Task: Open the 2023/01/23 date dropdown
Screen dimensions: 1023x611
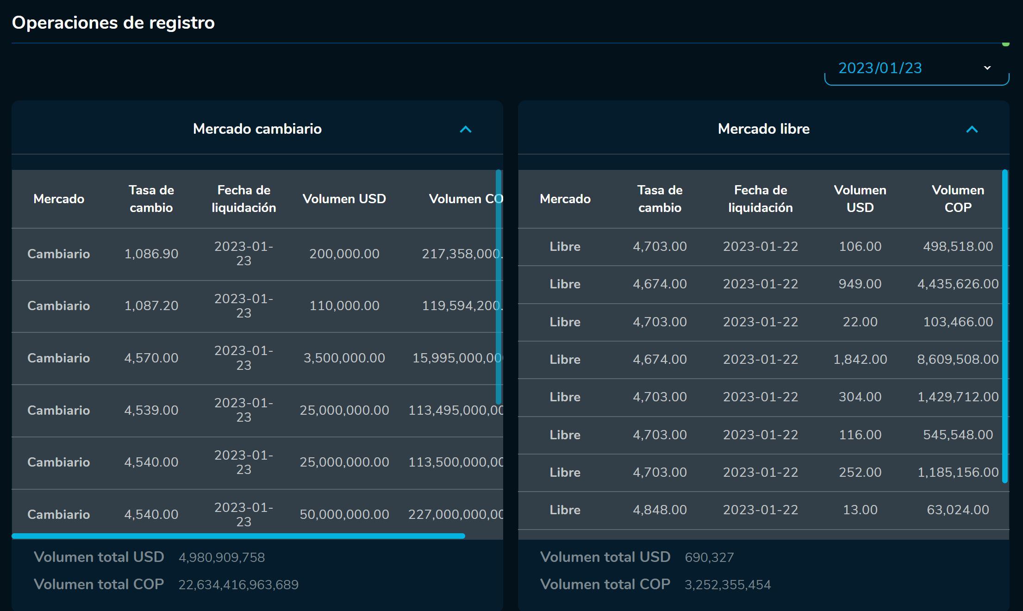Action: point(916,69)
